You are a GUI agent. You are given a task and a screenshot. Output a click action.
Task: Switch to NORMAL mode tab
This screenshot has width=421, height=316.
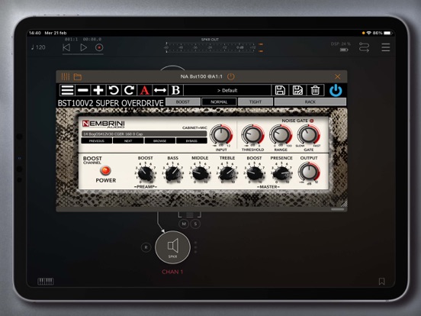coord(219,102)
